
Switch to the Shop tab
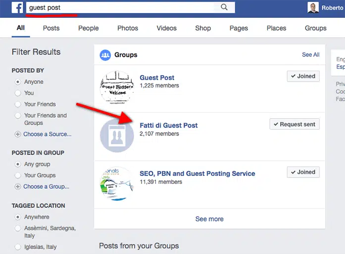click(203, 28)
